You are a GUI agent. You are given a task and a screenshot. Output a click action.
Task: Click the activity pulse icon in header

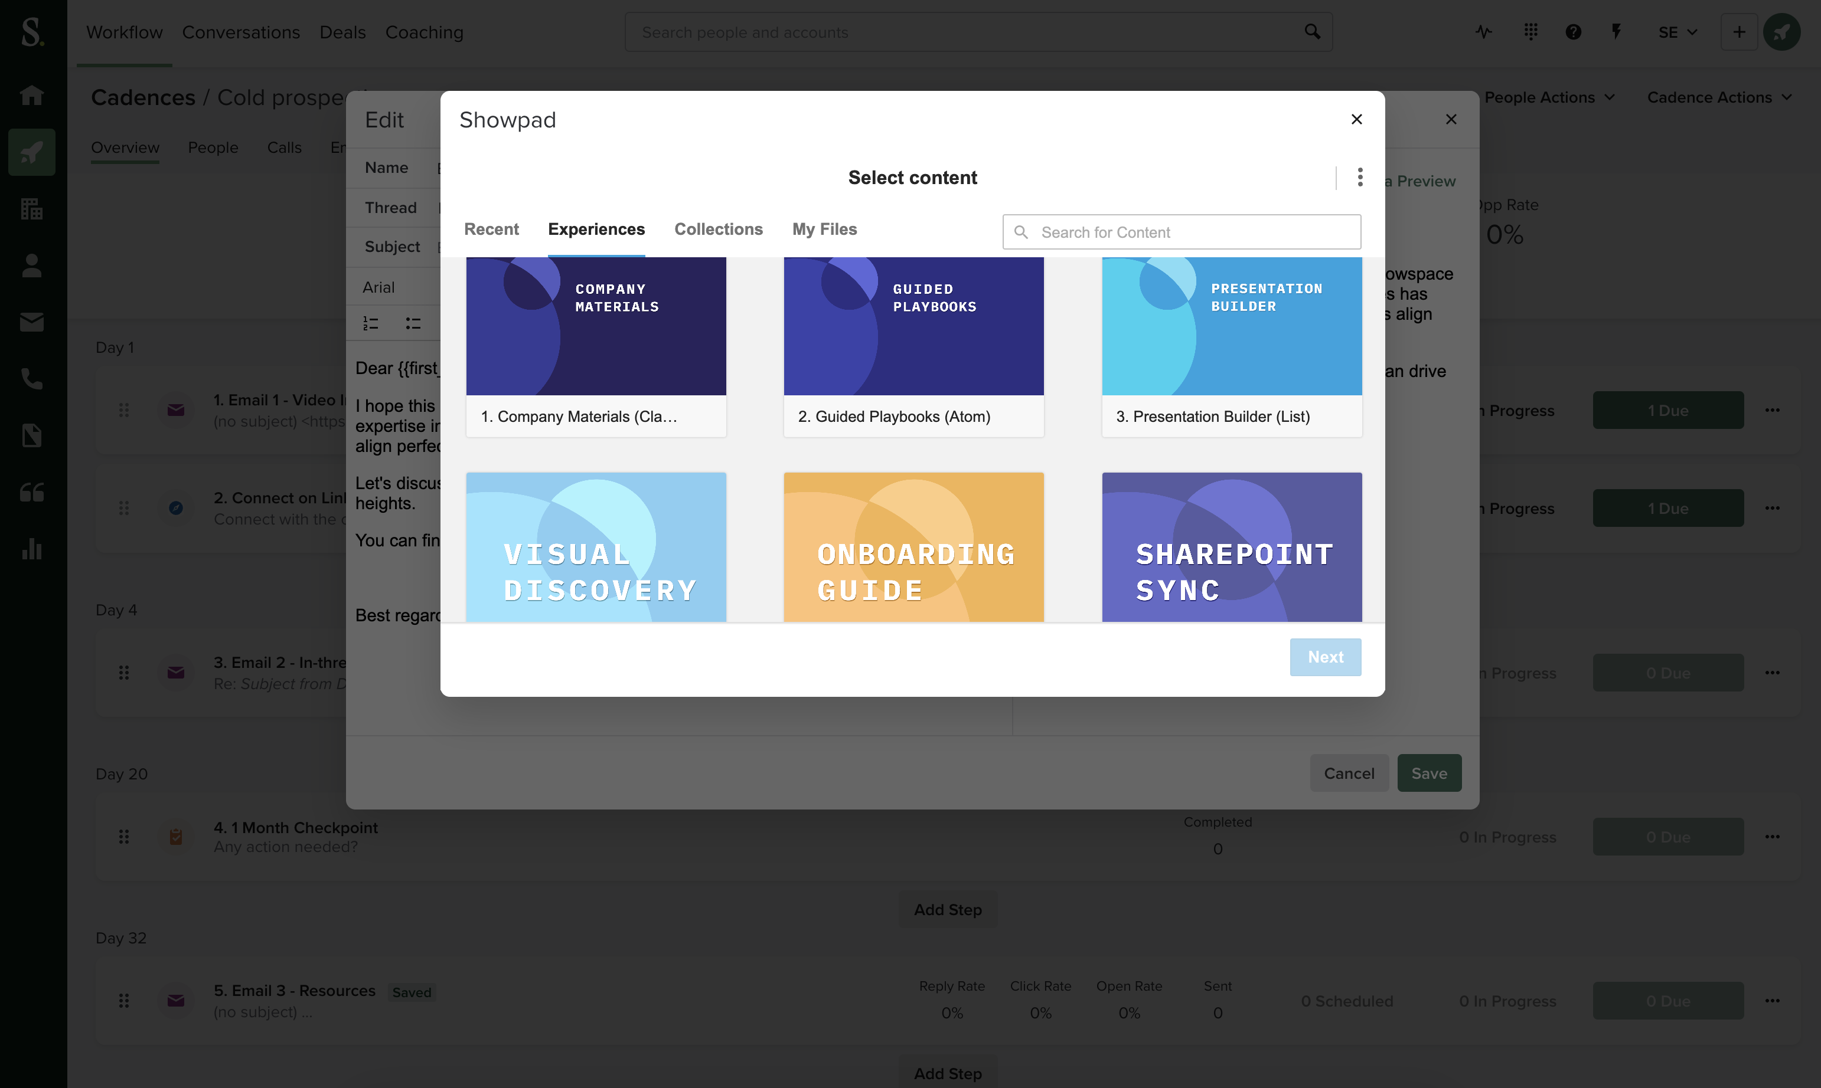pos(1483,31)
